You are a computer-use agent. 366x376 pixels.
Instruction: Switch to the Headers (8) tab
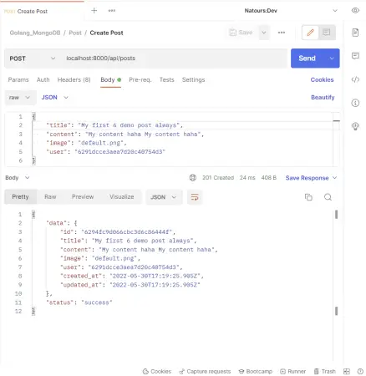(x=74, y=80)
